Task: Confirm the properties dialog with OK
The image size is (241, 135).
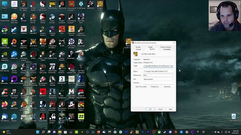Action: (x=150, y=109)
